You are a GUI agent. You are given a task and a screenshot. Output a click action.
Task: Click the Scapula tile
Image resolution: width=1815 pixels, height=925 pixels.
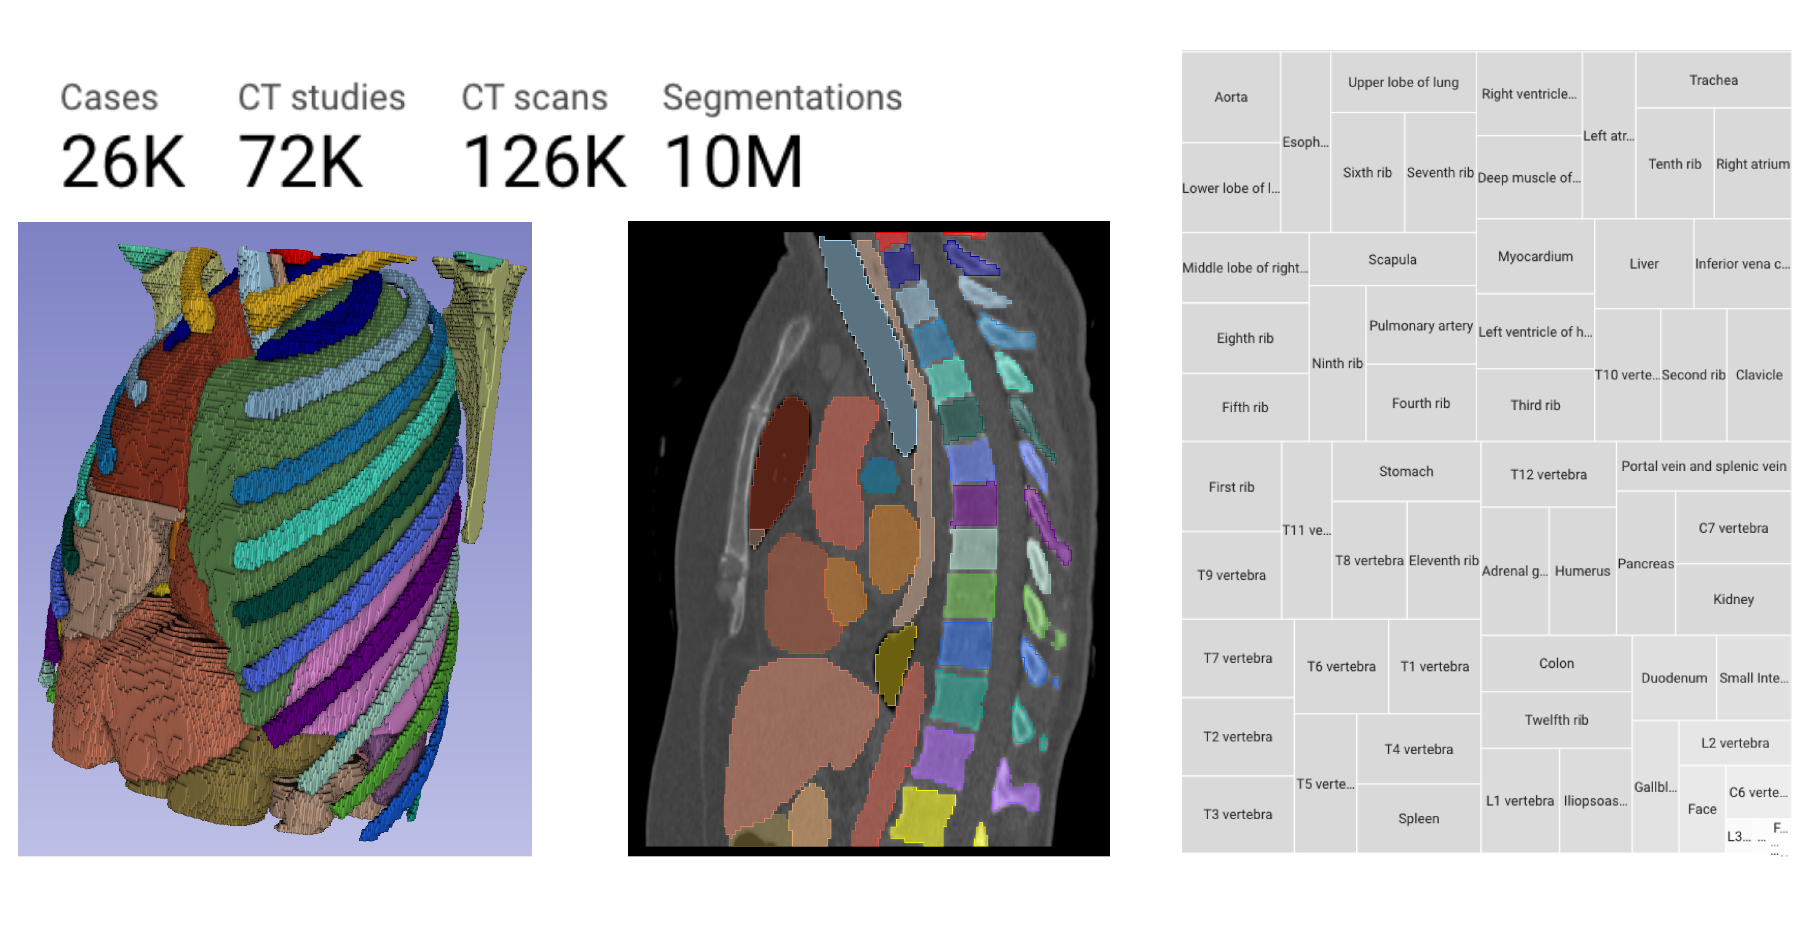click(x=1391, y=259)
